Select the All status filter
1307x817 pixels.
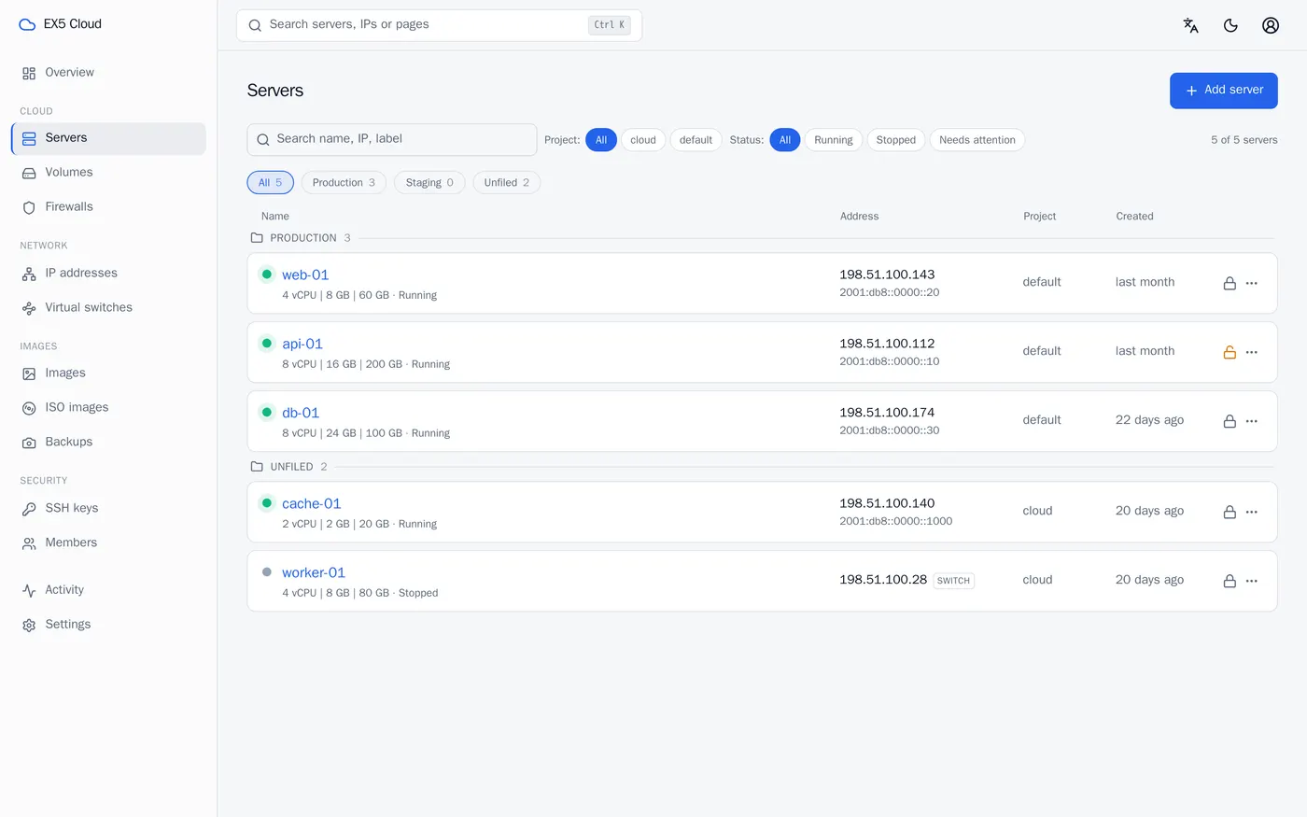click(785, 140)
